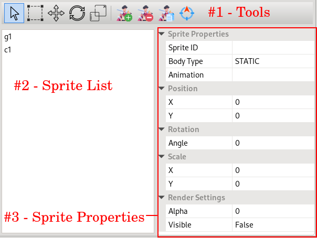Collapse the Scale section
The height and width of the screenshot is (238, 317).
point(162,157)
